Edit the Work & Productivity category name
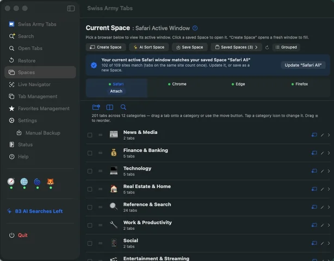Image resolution: width=334 pixels, height=261 pixels. tap(322, 225)
